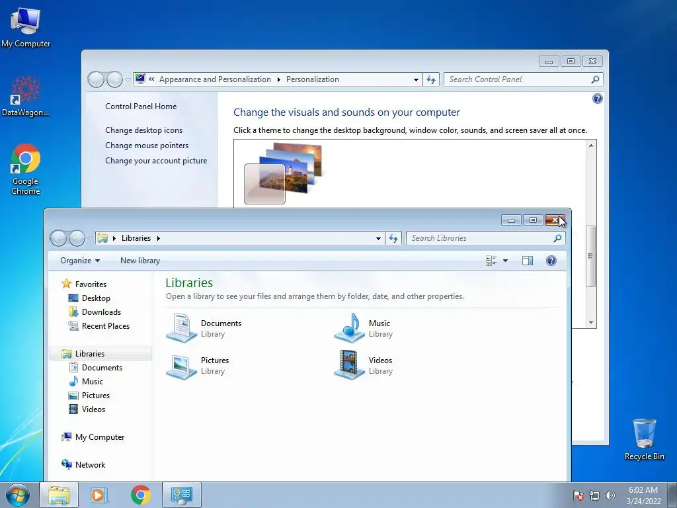Screen dimensions: 677x508
Task: Go forward in the Control Panel window
Action: 114,79
